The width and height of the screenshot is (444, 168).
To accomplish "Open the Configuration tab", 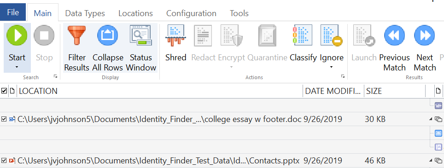I will click(191, 13).
